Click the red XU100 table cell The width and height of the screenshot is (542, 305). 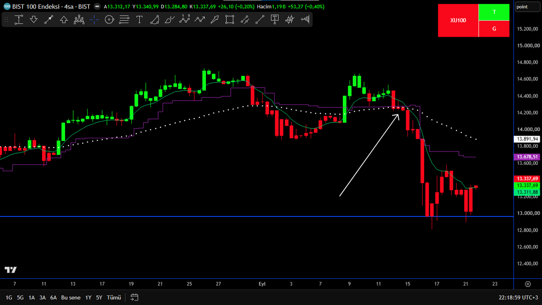(x=458, y=20)
